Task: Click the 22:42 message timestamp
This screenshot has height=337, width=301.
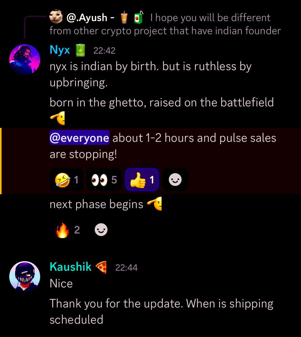Action: click(104, 51)
